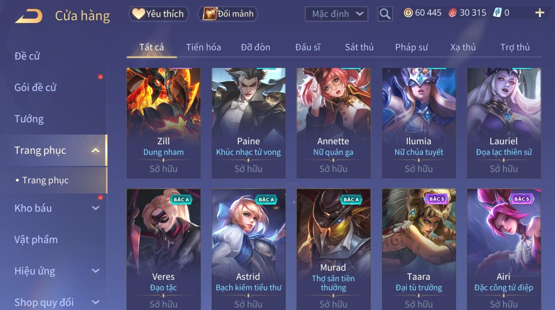Select the Tiến hóa tab
This screenshot has height=310, width=555.
[203, 47]
